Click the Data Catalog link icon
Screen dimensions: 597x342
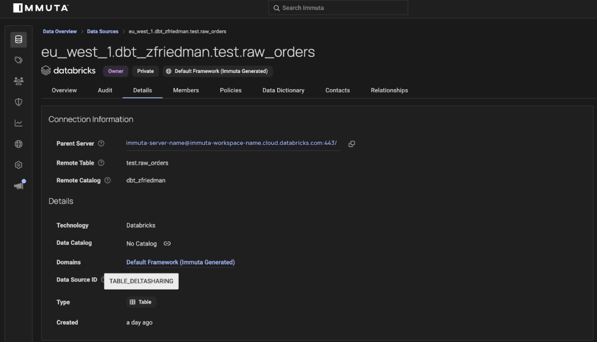tap(167, 244)
